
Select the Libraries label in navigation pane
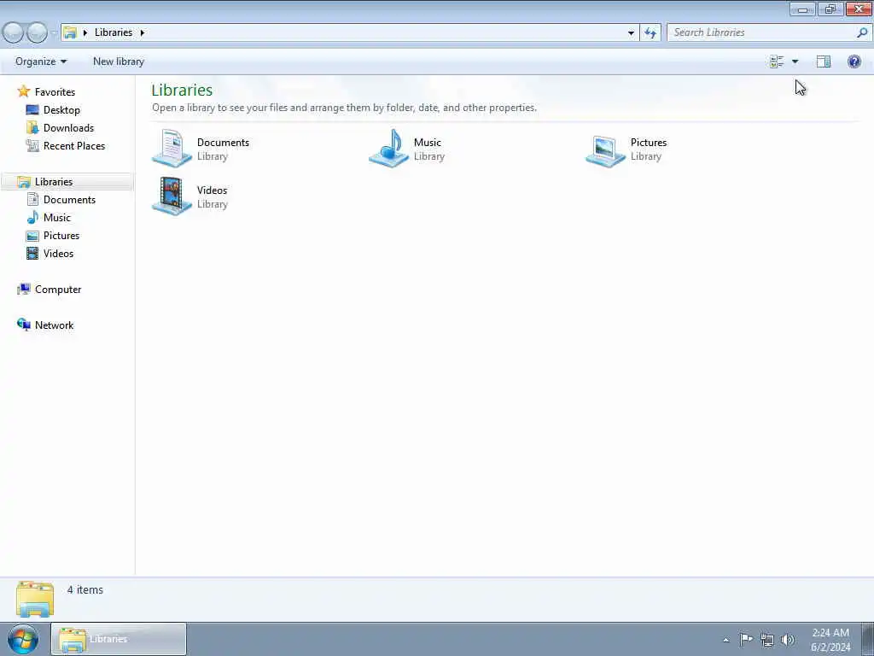(54, 182)
